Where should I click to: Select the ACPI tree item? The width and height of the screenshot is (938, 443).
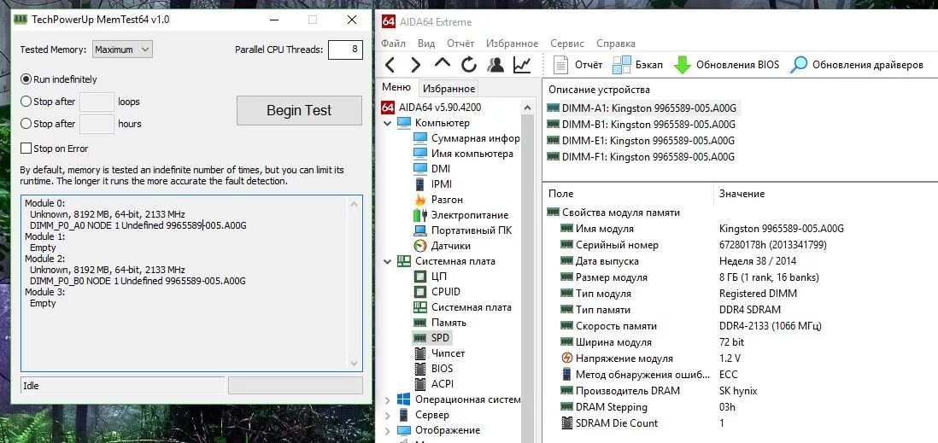pos(434,384)
